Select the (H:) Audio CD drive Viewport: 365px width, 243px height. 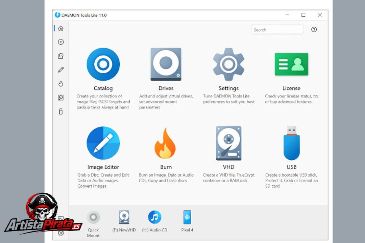coord(154,217)
